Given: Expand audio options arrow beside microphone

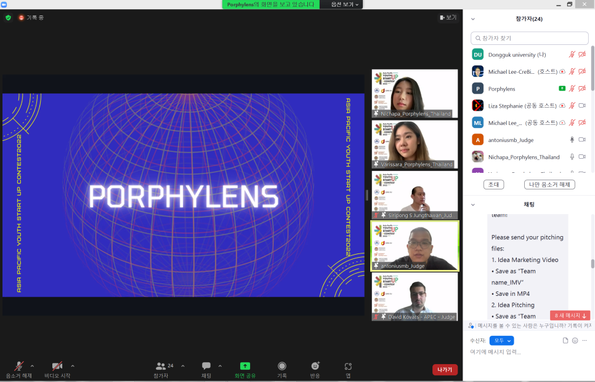Looking at the screenshot, I should (32, 366).
